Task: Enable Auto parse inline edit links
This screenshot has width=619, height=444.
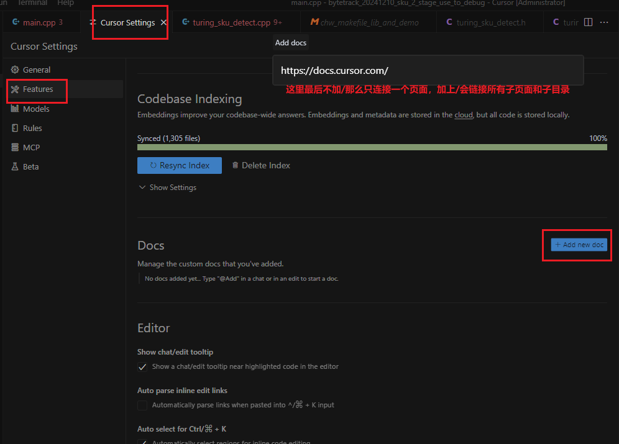Action: pyautogui.click(x=142, y=405)
